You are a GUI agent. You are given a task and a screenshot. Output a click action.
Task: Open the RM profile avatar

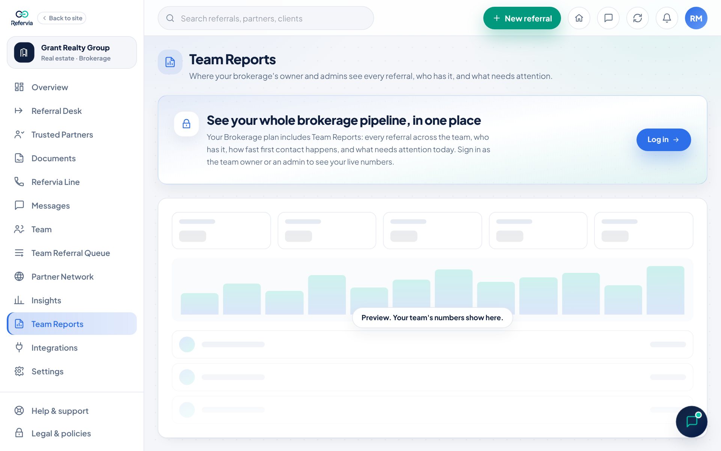click(696, 18)
